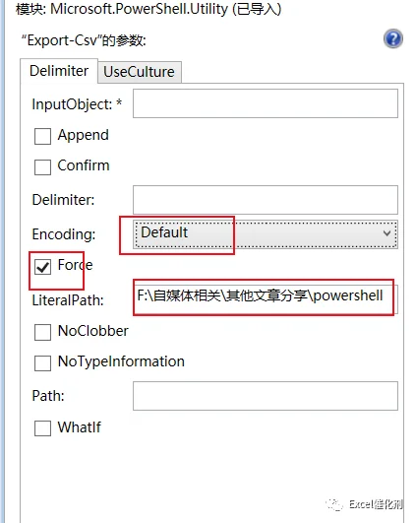The image size is (416, 523).
Task: Click the Delimiter text field
Action: pos(266,200)
